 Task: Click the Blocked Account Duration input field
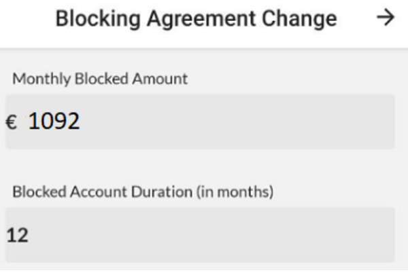pyautogui.click(x=200, y=235)
